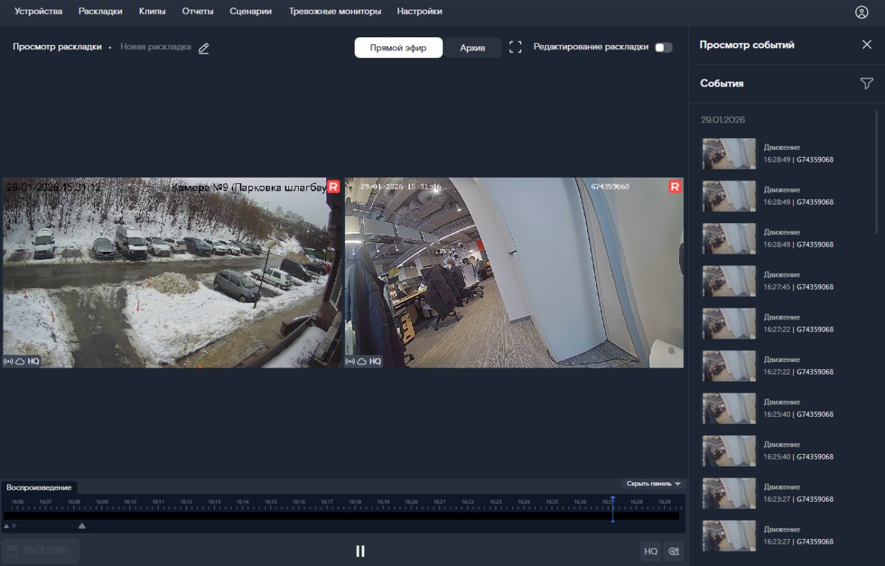Toggle Редактирование раскладки switch
The height and width of the screenshot is (566, 885).
[x=663, y=47]
